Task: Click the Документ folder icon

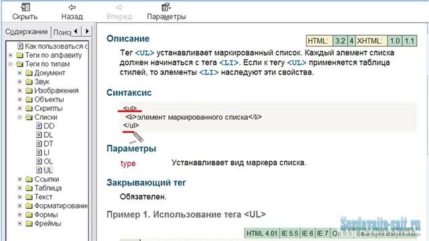Action: coord(29,73)
